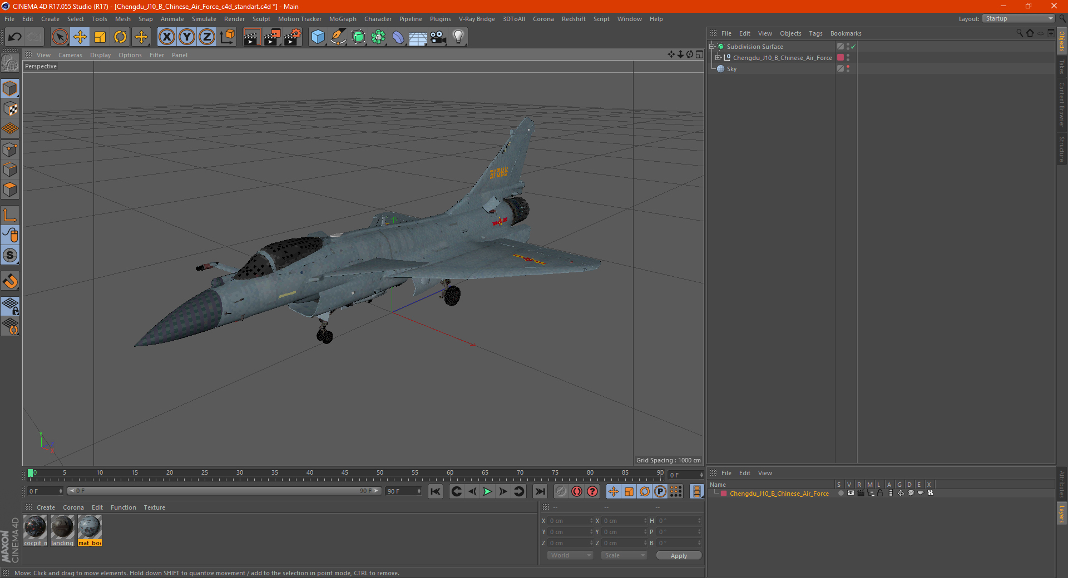Toggle Subdivision Surface editor visibility dots
This screenshot has height=578, width=1068.
pos(848,47)
